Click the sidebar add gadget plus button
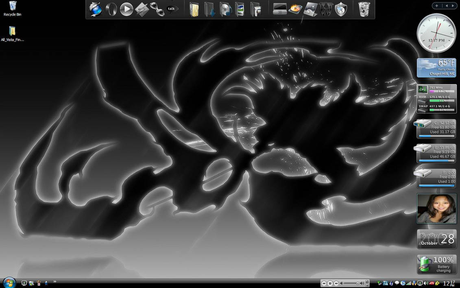The height and width of the screenshot is (288, 460). click(436, 6)
